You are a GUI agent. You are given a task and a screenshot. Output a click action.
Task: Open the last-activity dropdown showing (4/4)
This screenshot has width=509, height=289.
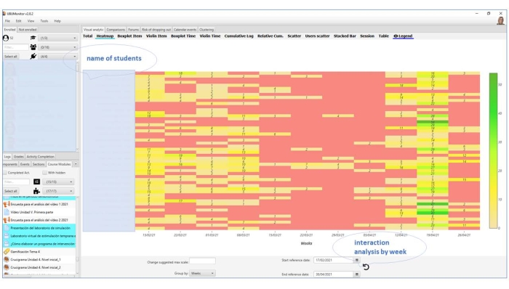click(57, 57)
